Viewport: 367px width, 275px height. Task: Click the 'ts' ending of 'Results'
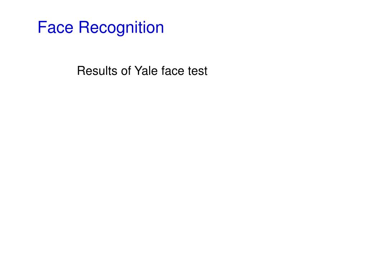tap(113, 71)
